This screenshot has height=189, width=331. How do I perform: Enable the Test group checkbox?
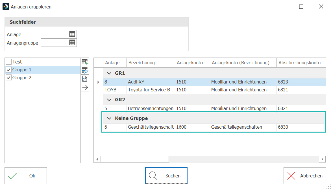tap(8, 62)
